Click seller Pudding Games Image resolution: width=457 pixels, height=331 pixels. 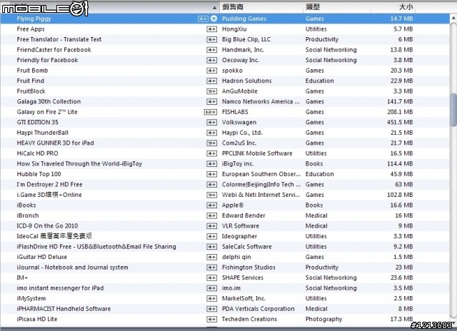pyautogui.click(x=244, y=19)
